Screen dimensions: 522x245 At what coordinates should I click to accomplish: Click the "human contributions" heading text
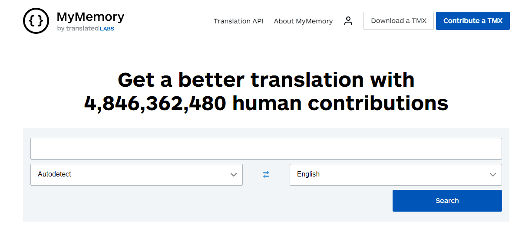pos(340,103)
